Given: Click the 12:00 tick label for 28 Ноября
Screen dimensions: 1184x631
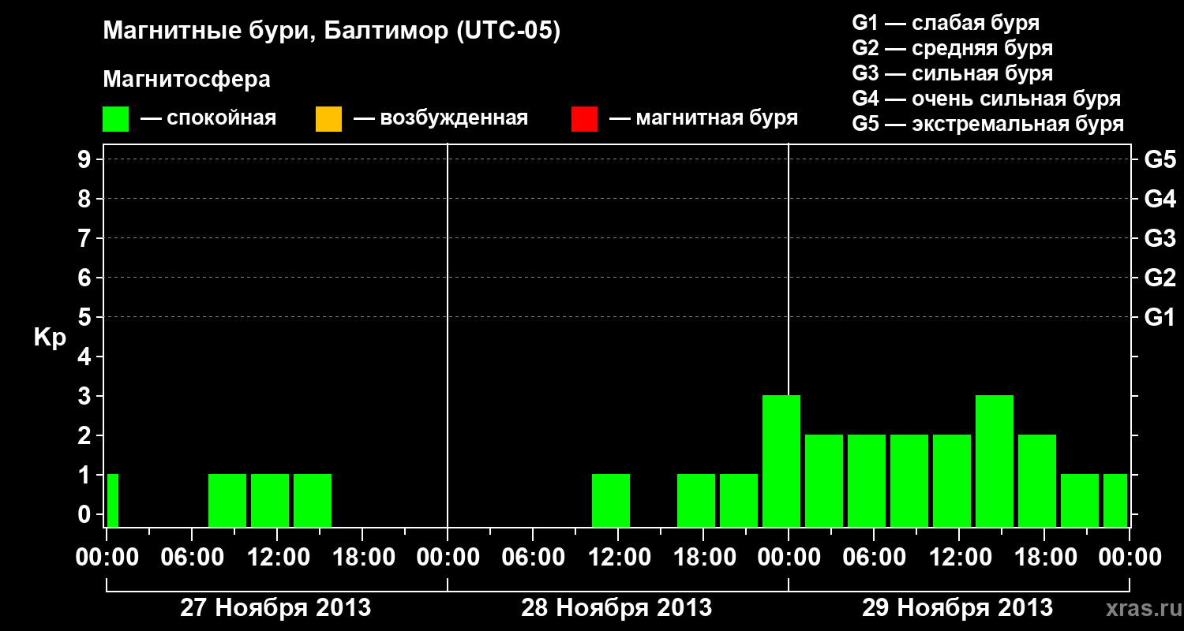Looking at the screenshot, I should pos(618,558).
